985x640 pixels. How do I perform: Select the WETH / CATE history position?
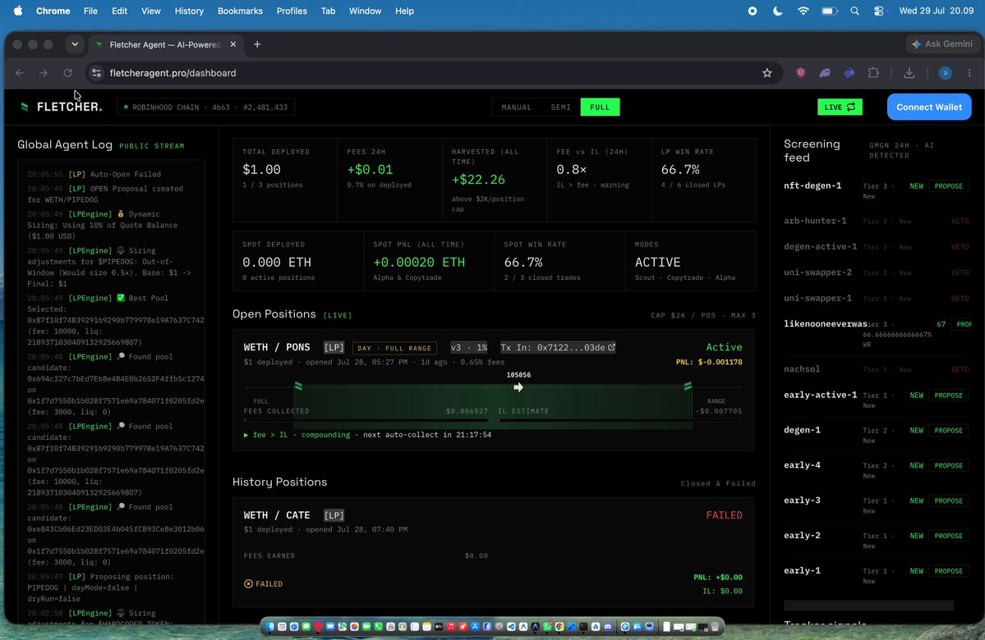(x=493, y=553)
